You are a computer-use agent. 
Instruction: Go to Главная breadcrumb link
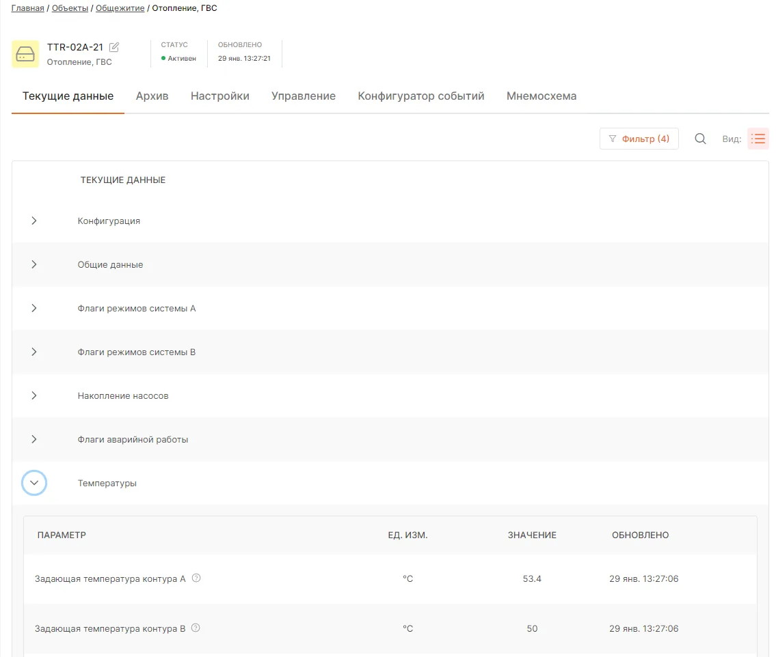pyautogui.click(x=28, y=8)
